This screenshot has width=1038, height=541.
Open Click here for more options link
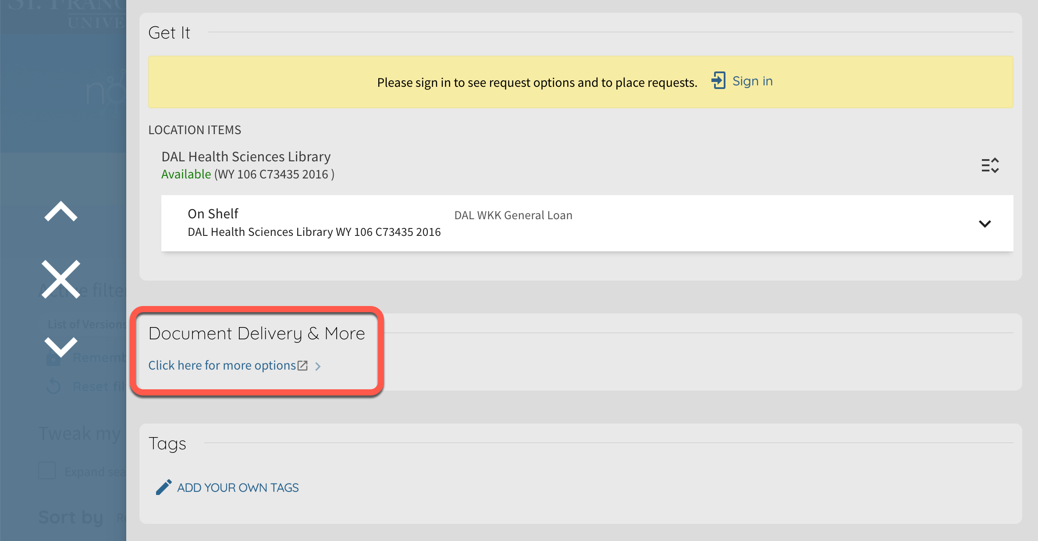coord(222,365)
